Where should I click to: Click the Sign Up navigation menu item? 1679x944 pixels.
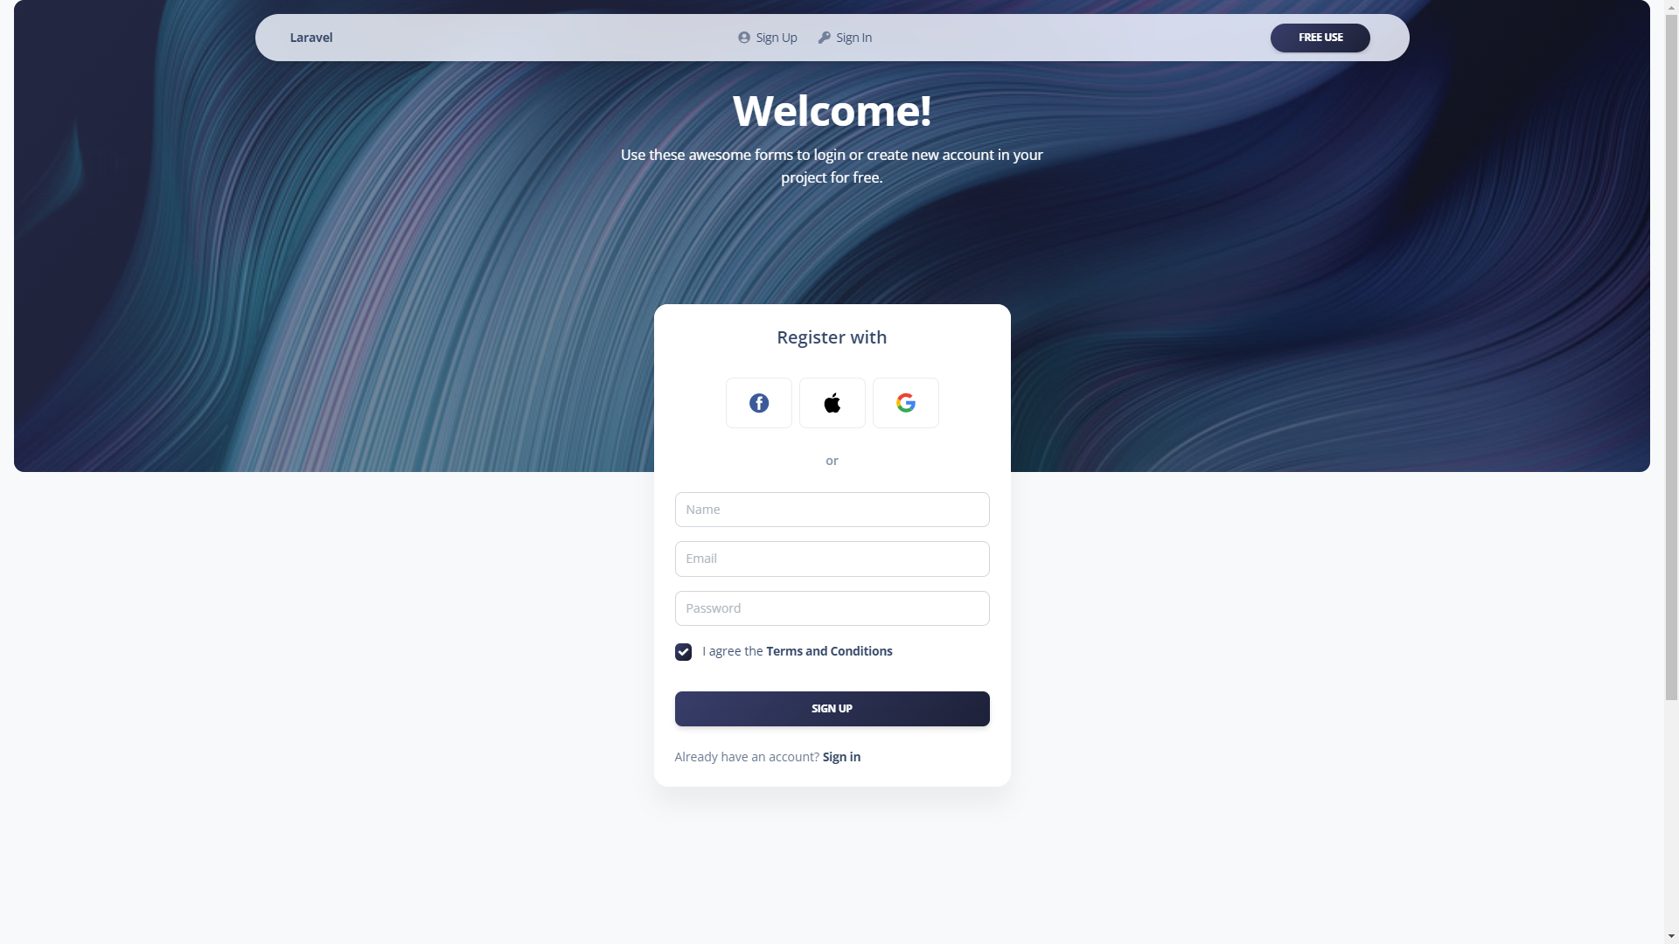[x=767, y=37]
